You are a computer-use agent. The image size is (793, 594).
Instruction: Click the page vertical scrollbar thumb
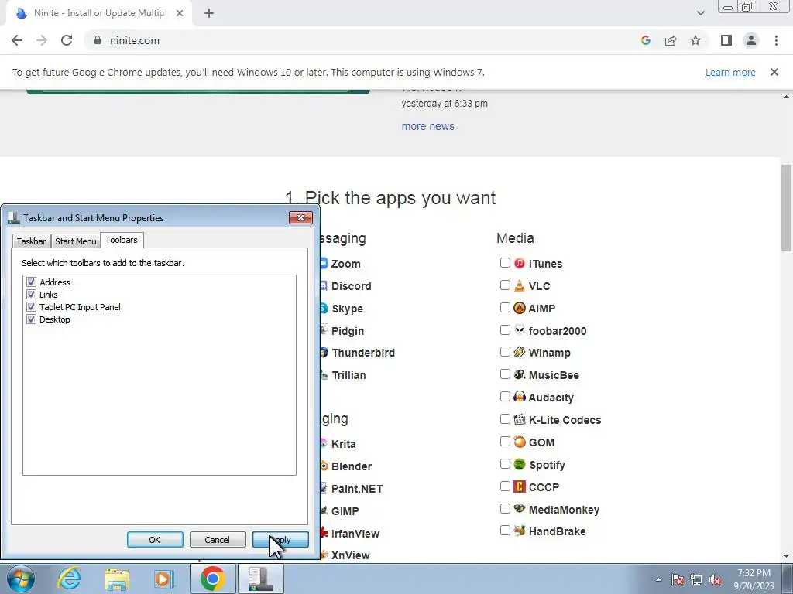tap(786, 207)
